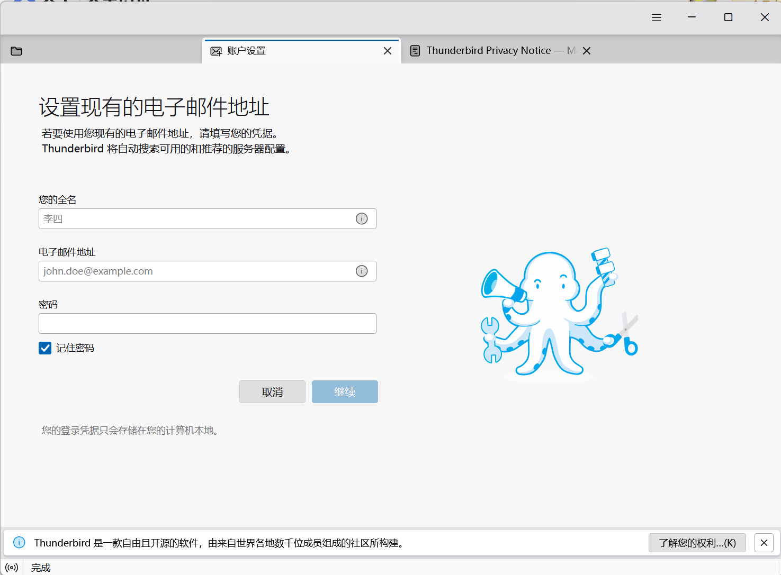Screen dimensions: 781x575
Task: Click the 继续 button to proceed
Action: point(345,391)
